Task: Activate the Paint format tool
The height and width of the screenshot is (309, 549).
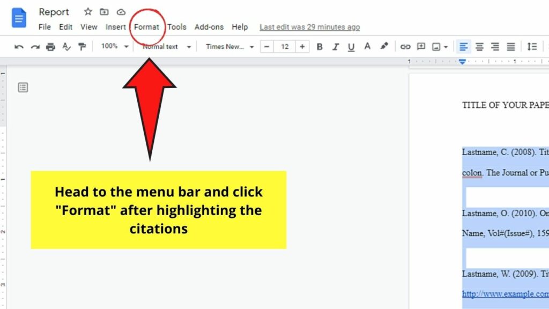Action: (x=82, y=47)
